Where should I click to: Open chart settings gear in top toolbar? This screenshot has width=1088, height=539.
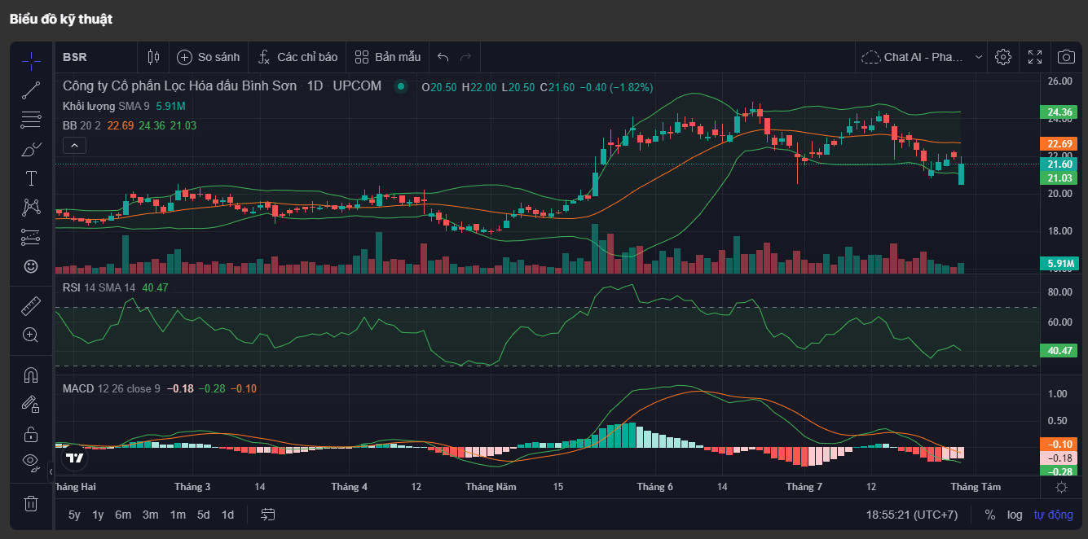tap(1003, 57)
